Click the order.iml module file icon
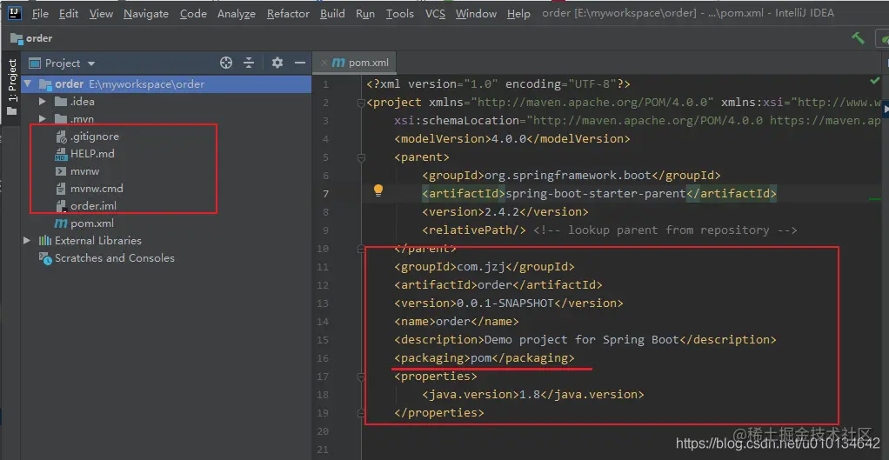 pos(61,206)
